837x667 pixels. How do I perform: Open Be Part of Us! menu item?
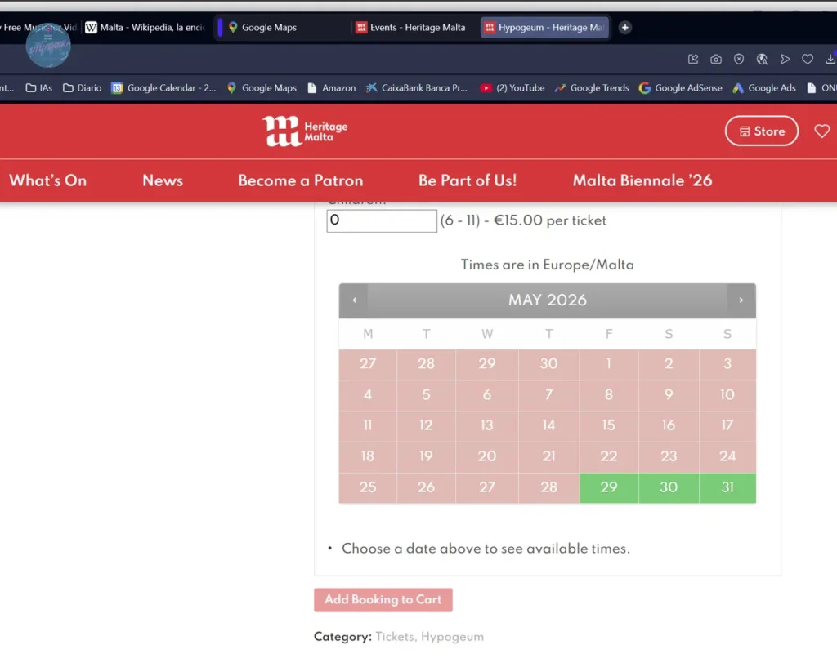click(x=468, y=180)
